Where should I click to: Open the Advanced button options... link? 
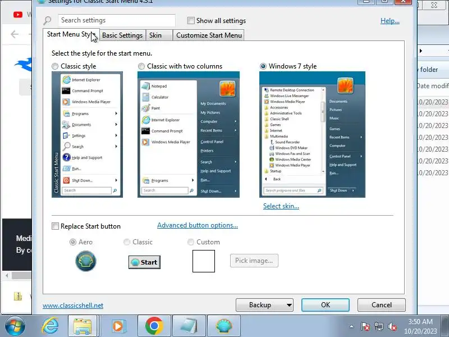[x=198, y=225]
